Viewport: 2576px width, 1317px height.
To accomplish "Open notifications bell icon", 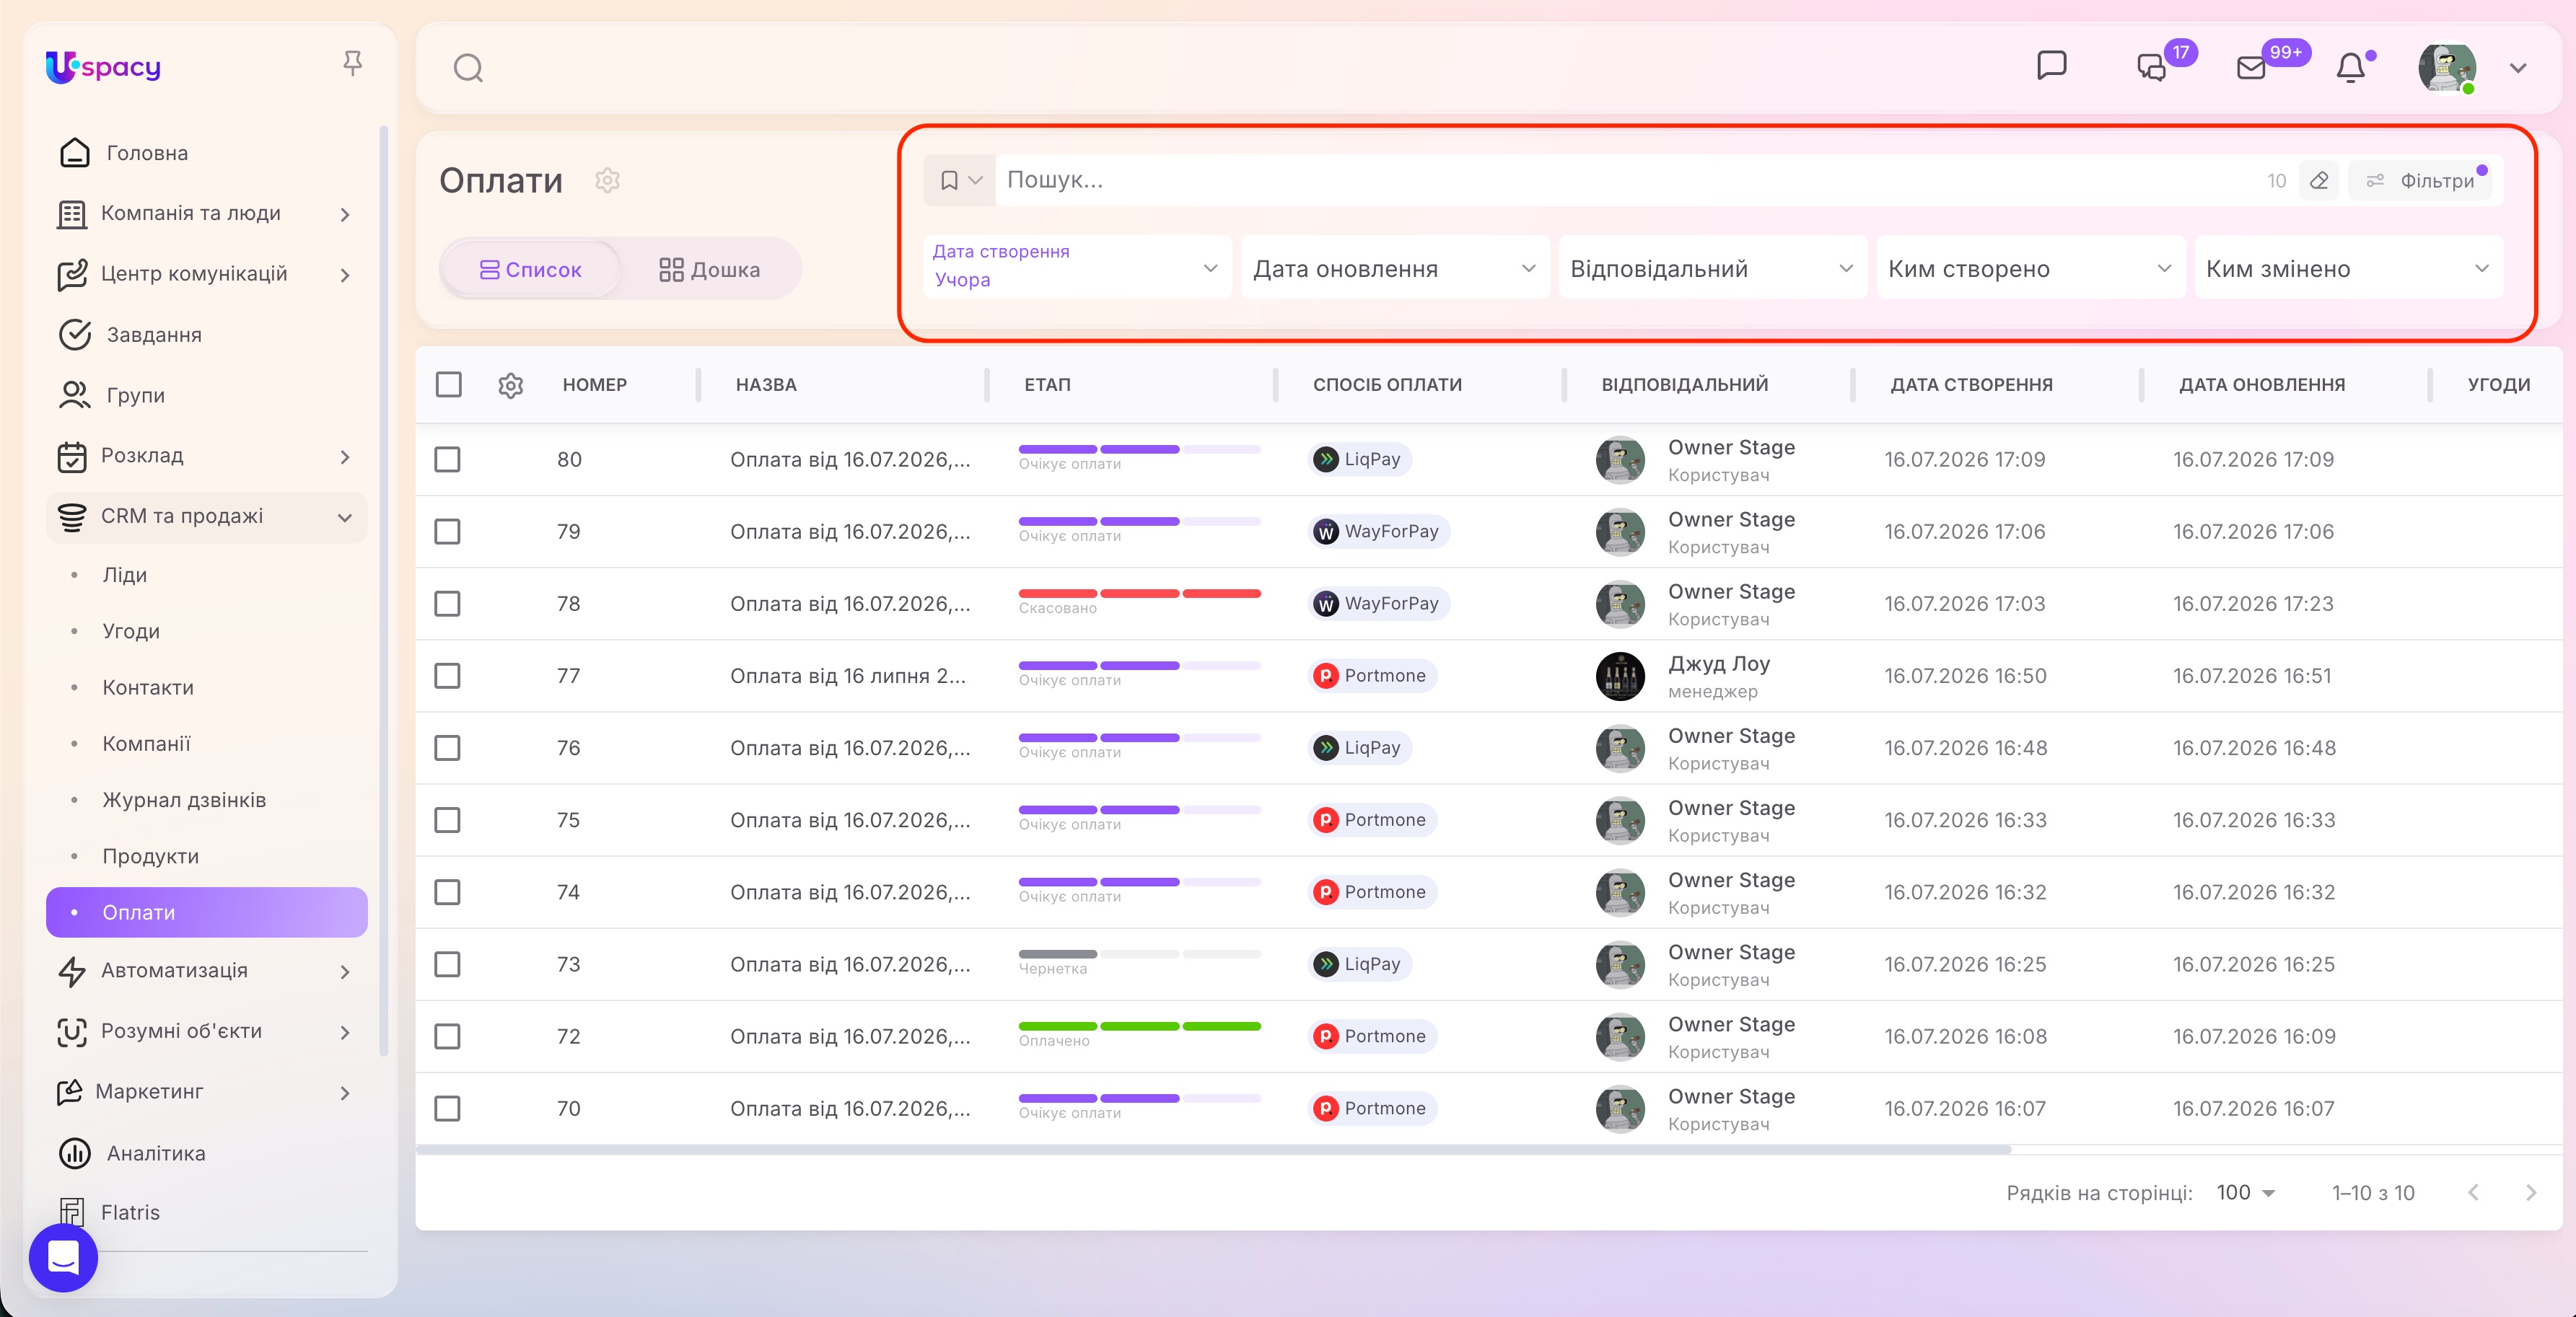I will [2351, 67].
